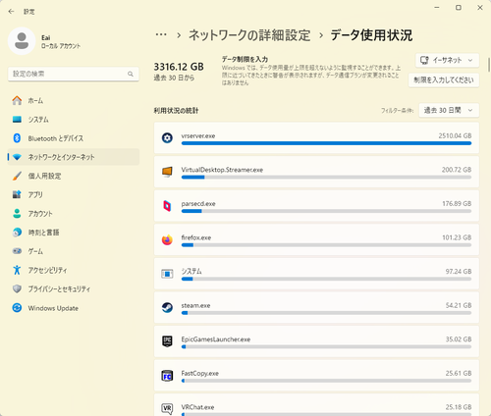Image resolution: width=491 pixels, height=416 pixels.
Task: Click the page vertical scrollbar
Action: [489, 65]
